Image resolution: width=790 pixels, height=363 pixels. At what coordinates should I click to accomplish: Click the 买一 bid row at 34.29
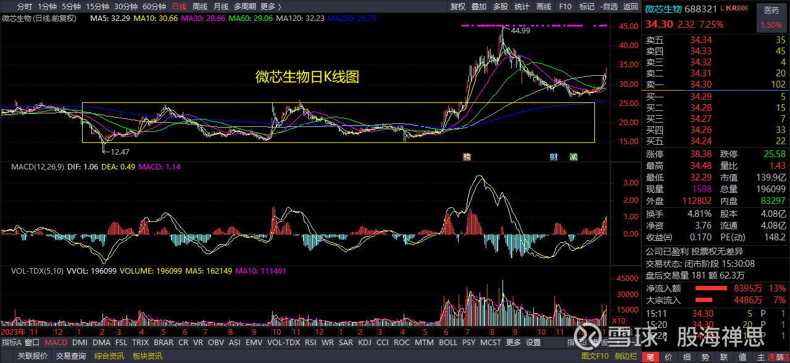coord(716,97)
